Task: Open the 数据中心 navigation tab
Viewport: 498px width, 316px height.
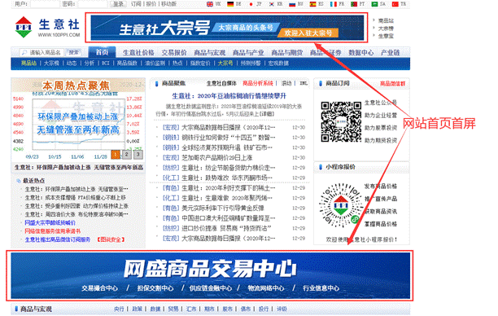Action: (361, 53)
